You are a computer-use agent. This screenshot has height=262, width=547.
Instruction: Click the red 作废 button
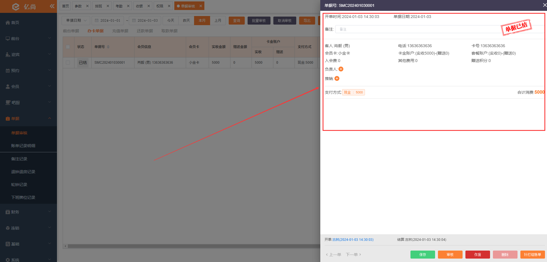coord(478,255)
